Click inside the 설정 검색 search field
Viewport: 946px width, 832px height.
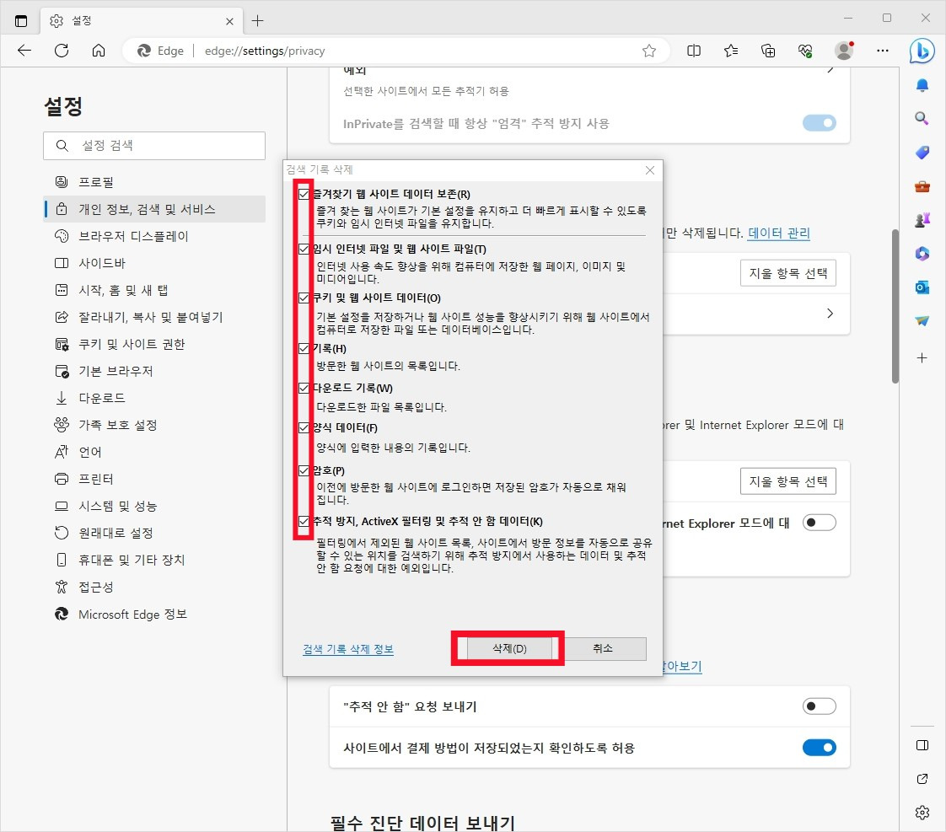(154, 145)
